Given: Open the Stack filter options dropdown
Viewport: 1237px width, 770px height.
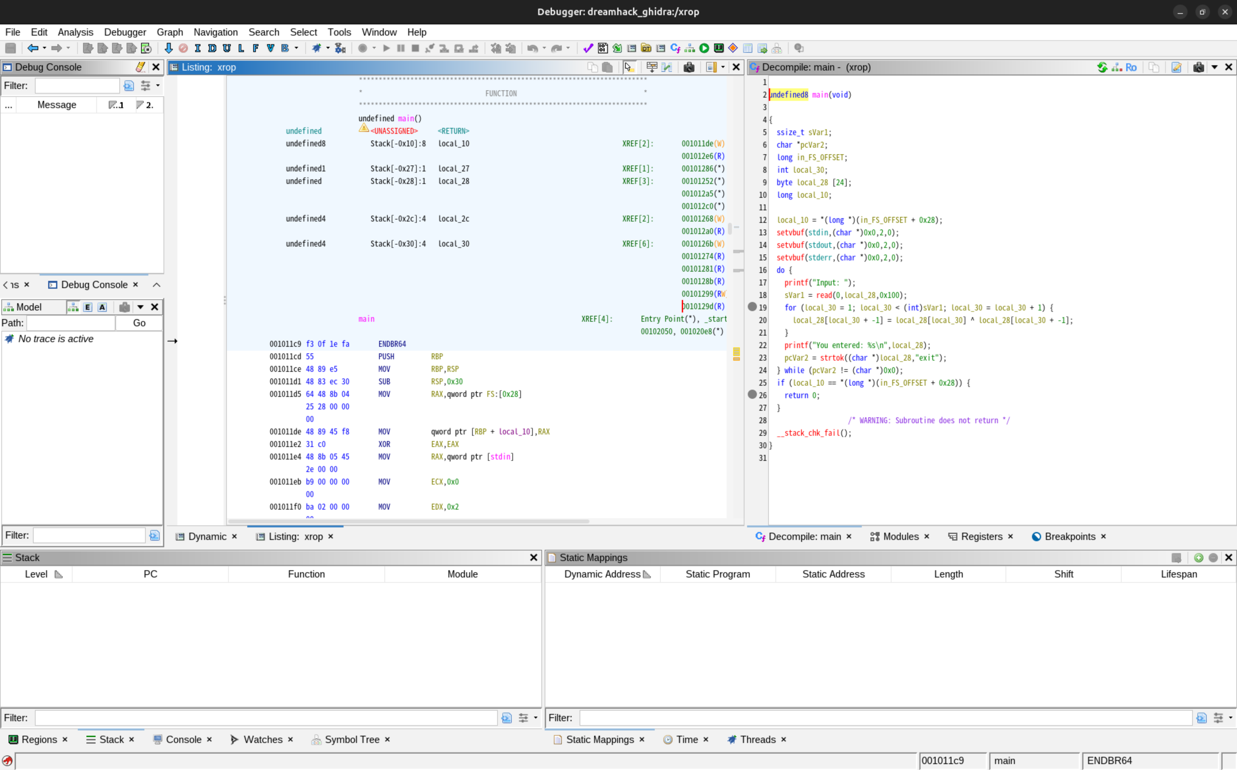Looking at the screenshot, I should [x=536, y=718].
